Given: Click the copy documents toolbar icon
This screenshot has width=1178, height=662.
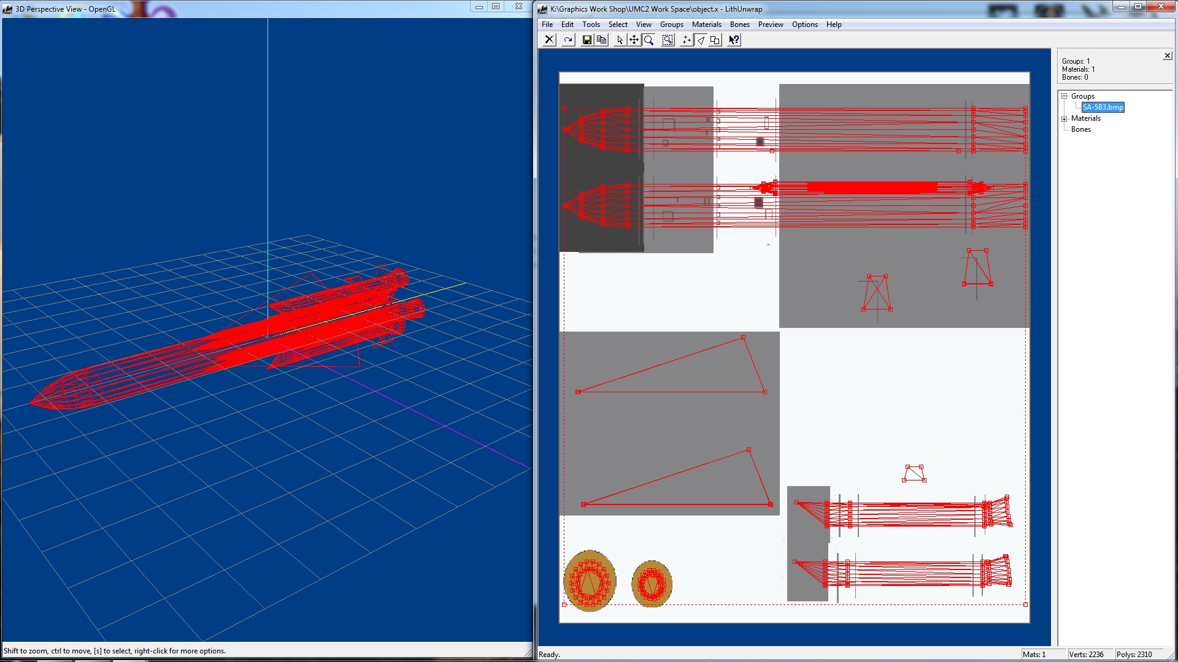Looking at the screenshot, I should click(x=602, y=40).
